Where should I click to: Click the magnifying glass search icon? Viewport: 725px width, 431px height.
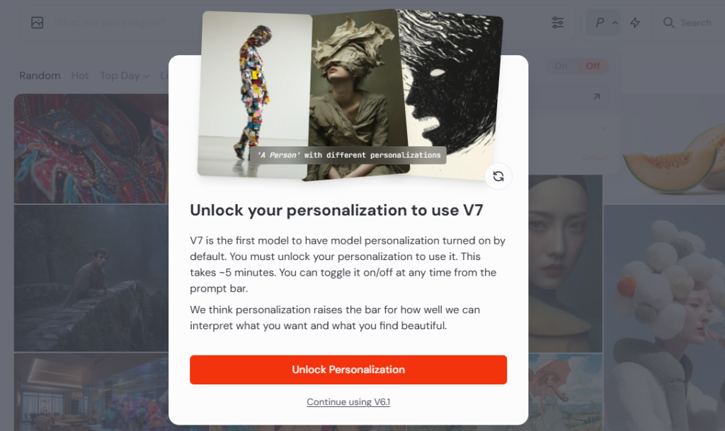pyautogui.click(x=668, y=23)
